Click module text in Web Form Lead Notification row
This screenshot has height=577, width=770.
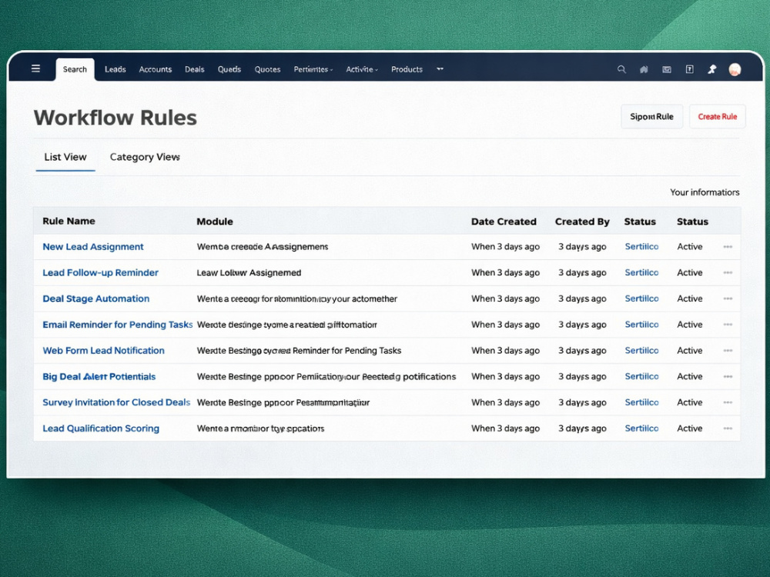pyautogui.click(x=299, y=351)
